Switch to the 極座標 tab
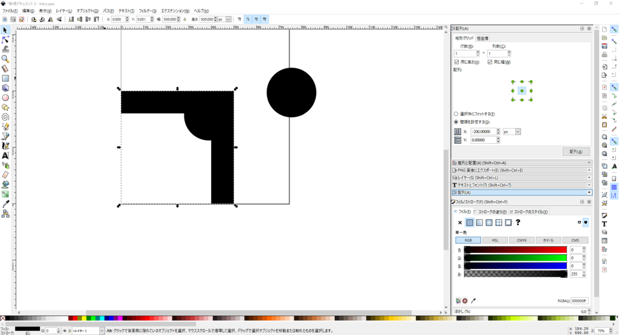The height and width of the screenshot is (335, 619). coord(482,38)
